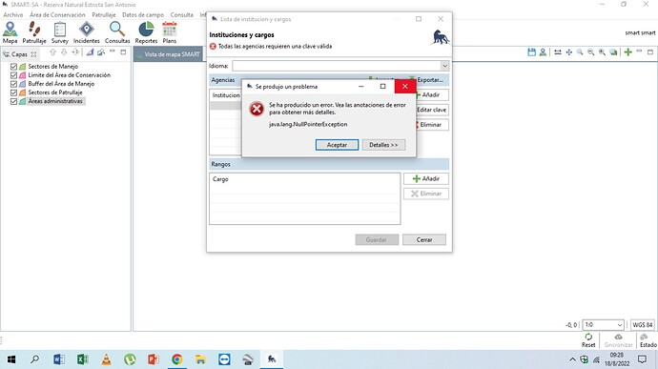Image resolution: width=658 pixels, height=369 pixels.
Task: Open PowerPoint from the taskbar
Action: click(x=154, y=359)
